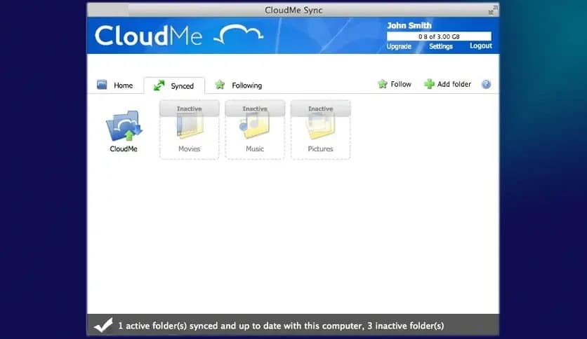The height and width of the screenshot is (339, 587).
Task: Click the fullscreen arrows icon in title bar
Action: [x=493, y=10]
